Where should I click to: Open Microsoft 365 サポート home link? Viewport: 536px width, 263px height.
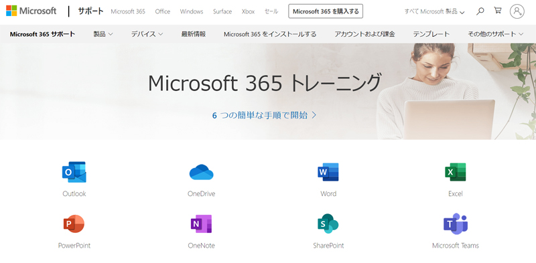(42, 34)
